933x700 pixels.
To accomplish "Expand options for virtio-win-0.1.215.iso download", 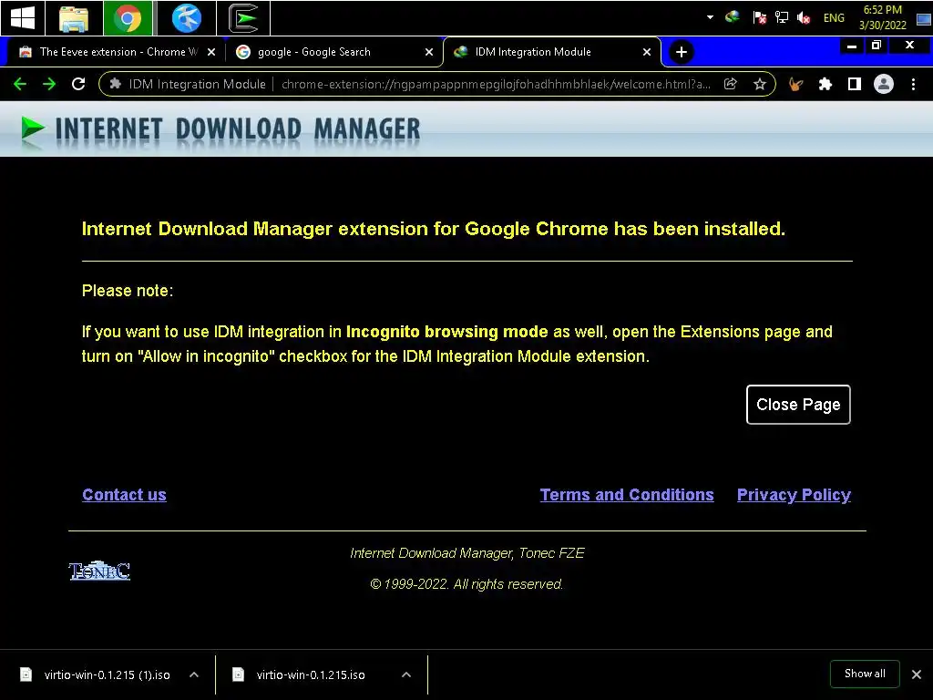I will 406,674.
